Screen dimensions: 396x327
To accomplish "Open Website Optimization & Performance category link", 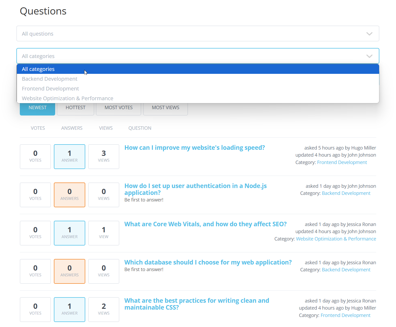I will click(336, 239).
